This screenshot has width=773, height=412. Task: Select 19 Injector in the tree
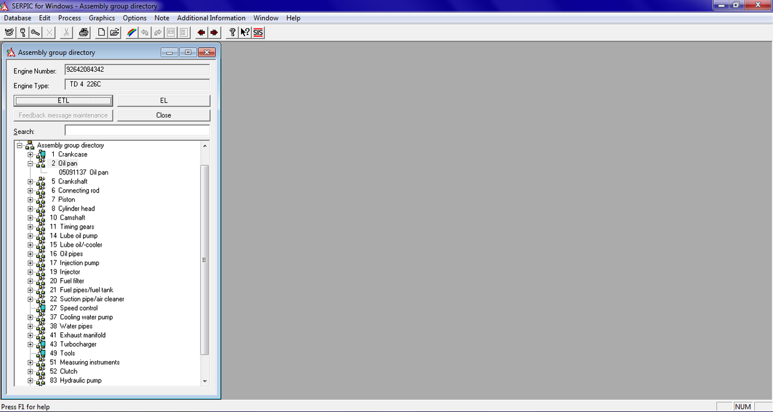[65, 272]
